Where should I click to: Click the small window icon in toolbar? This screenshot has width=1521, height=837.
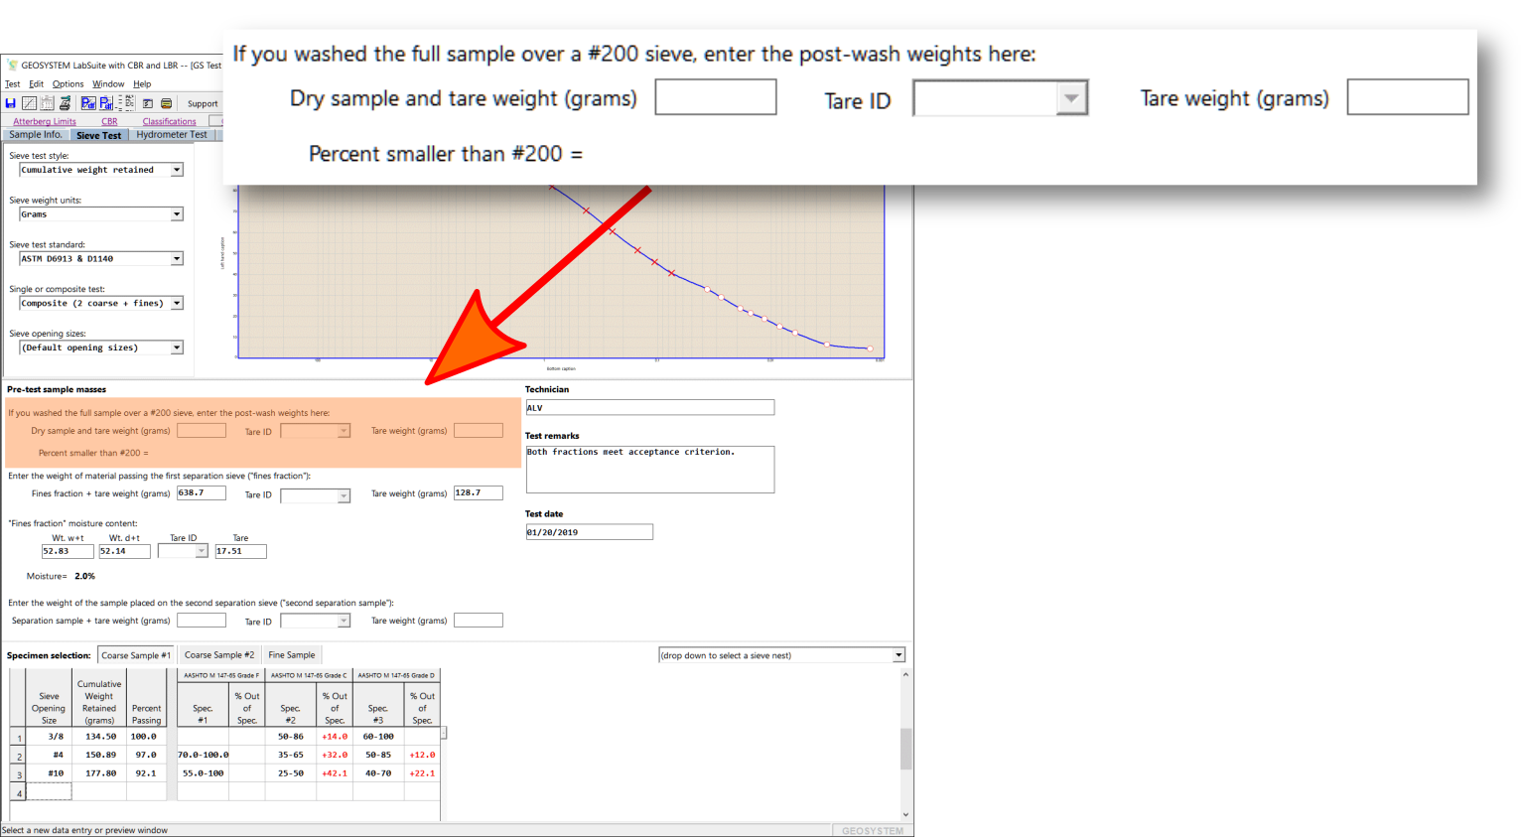coord(148,103)
